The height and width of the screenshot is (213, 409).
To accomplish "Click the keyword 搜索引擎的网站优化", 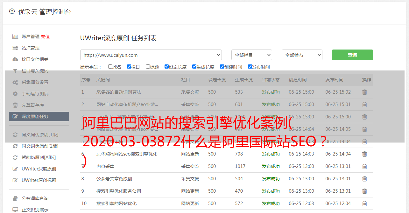I will pos(116,203).
